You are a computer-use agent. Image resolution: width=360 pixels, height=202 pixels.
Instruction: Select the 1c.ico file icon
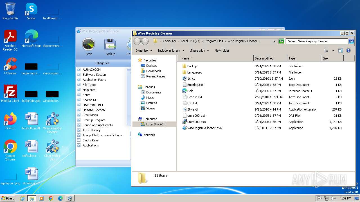coord(184,79)
